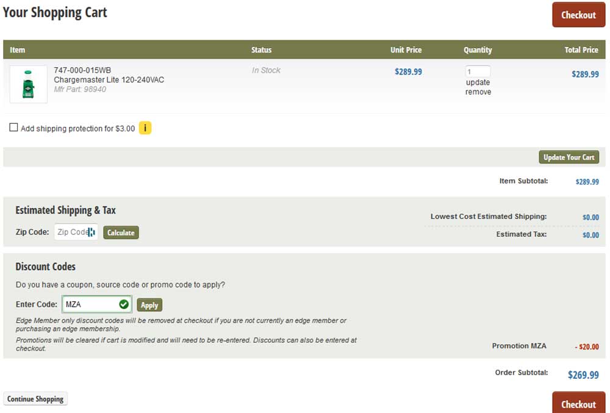Click the bottom Checkout button
The height and width of the screenshot is (413, 610).
578,403
